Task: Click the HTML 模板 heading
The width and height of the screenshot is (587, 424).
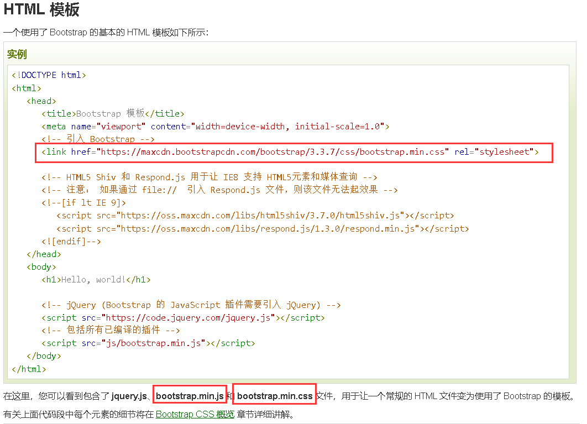Action: (41, 9)
